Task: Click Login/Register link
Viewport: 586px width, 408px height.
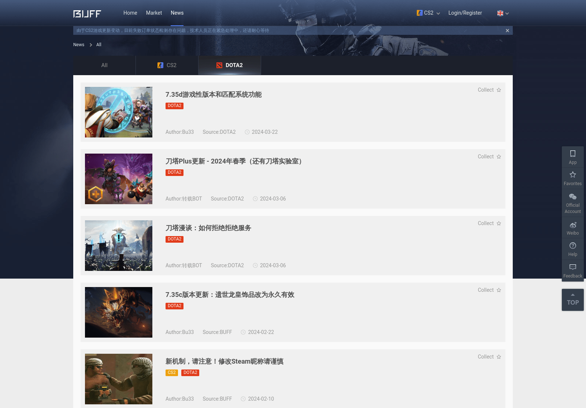Action: [465, 13]
